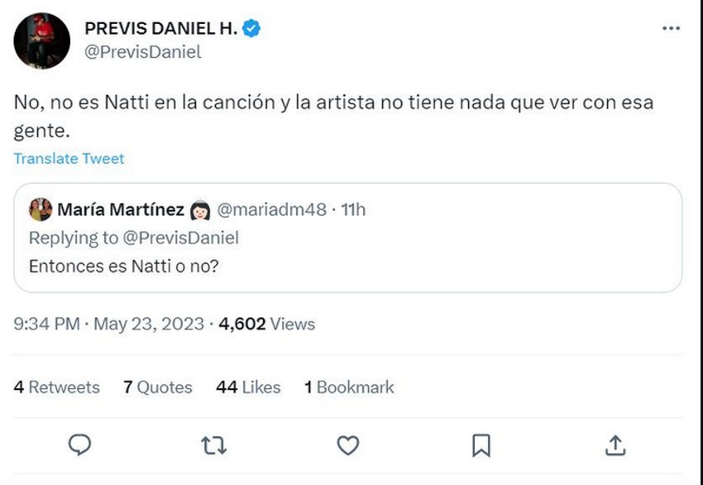
Task: Open the reply icon on the tweet
Action: (x=79, y=444)
